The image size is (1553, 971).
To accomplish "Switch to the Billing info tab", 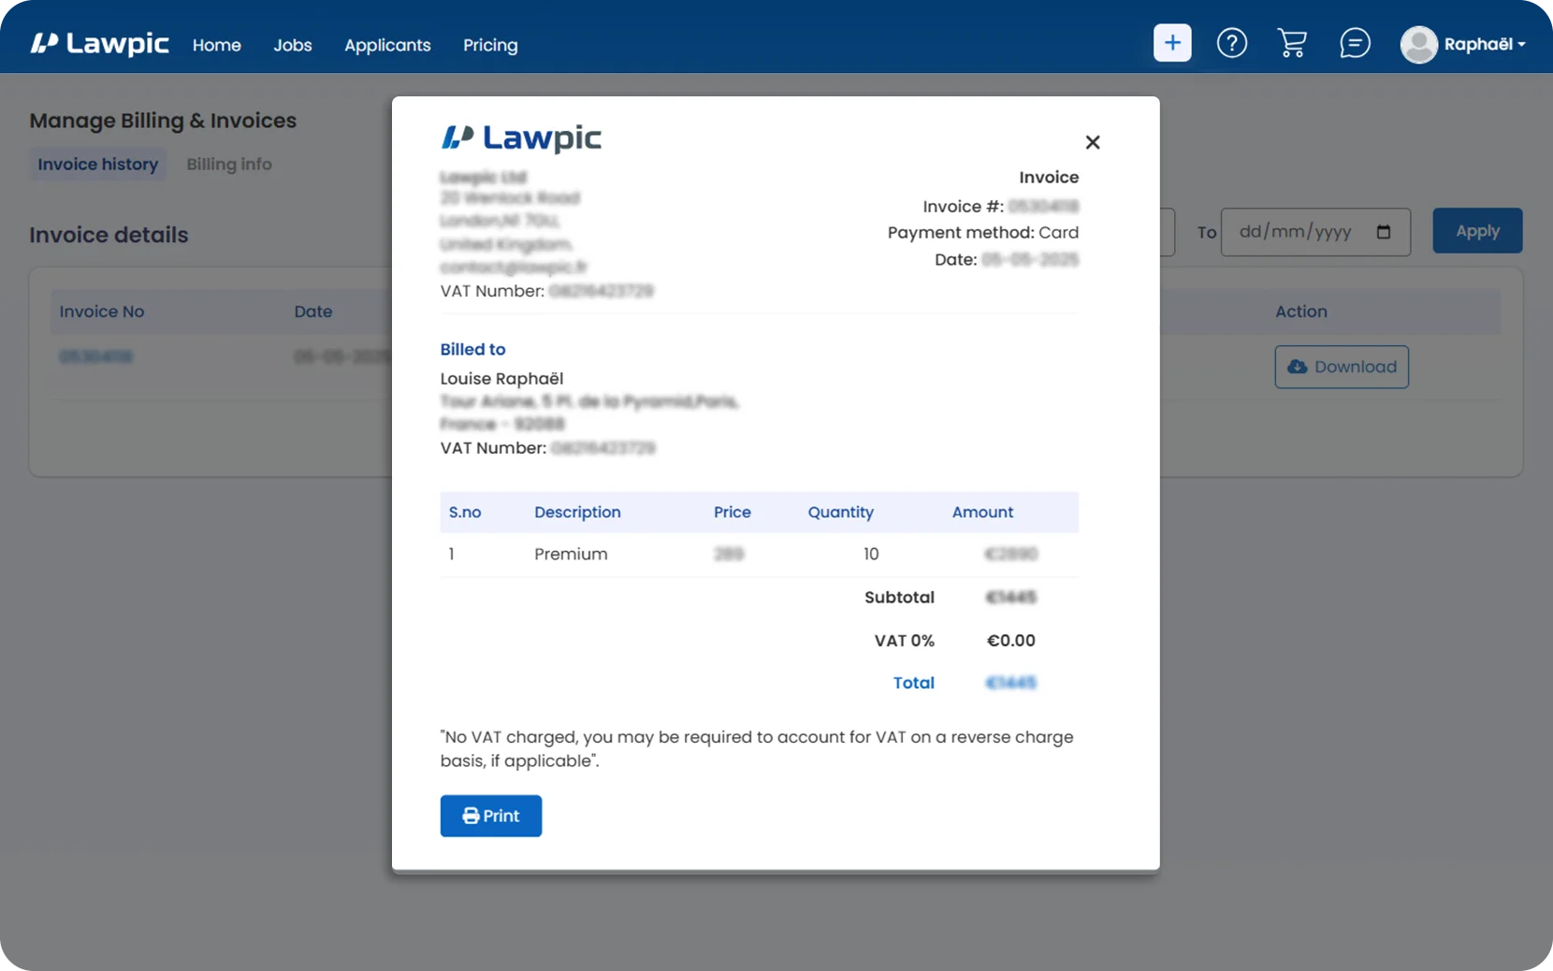I will point(229,165).
